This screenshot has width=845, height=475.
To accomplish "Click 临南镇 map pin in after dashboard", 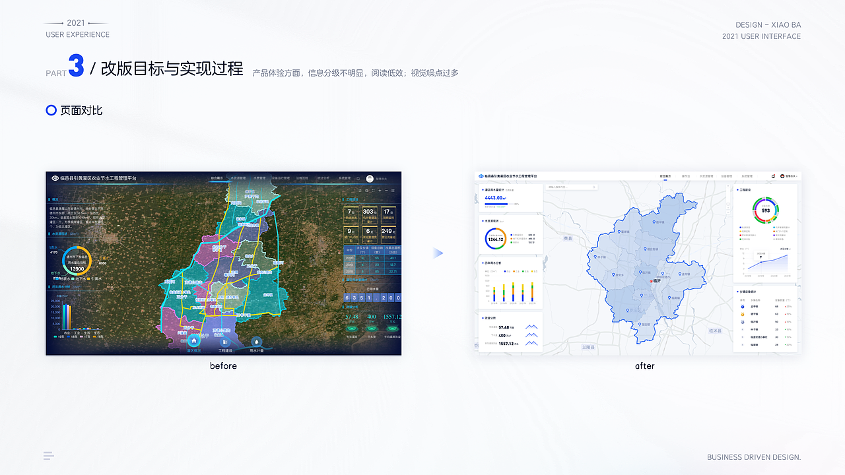I will pyautogui.click(x=669, y=298).
